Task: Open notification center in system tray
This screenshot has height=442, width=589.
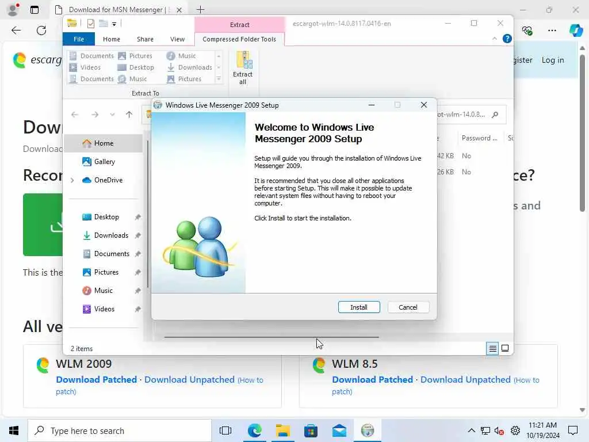Action: point(573,430)
